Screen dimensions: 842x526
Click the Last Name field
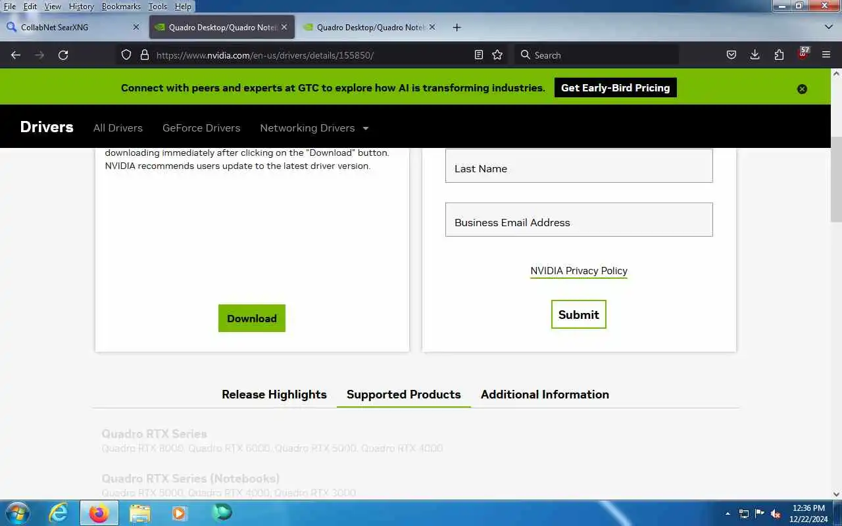579,166
